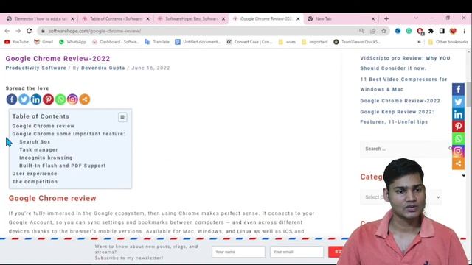Viewport: 472px width, 265px height.
Task: Reload the page
Action: tap(29, 31)
